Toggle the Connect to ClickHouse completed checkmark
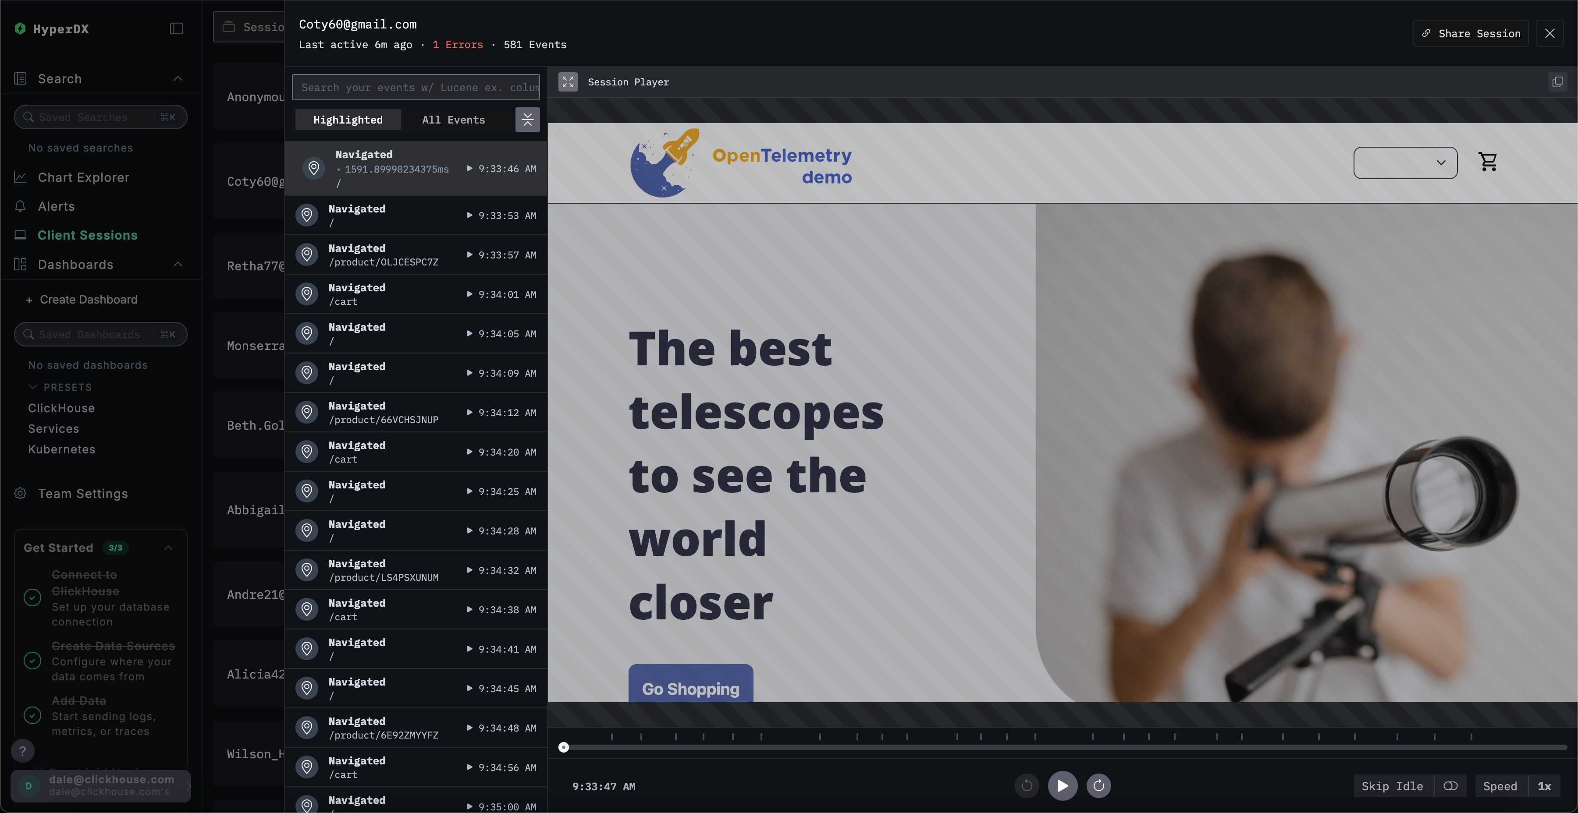The height and width of the screenshot is (813, 1578). coord(32,597)
